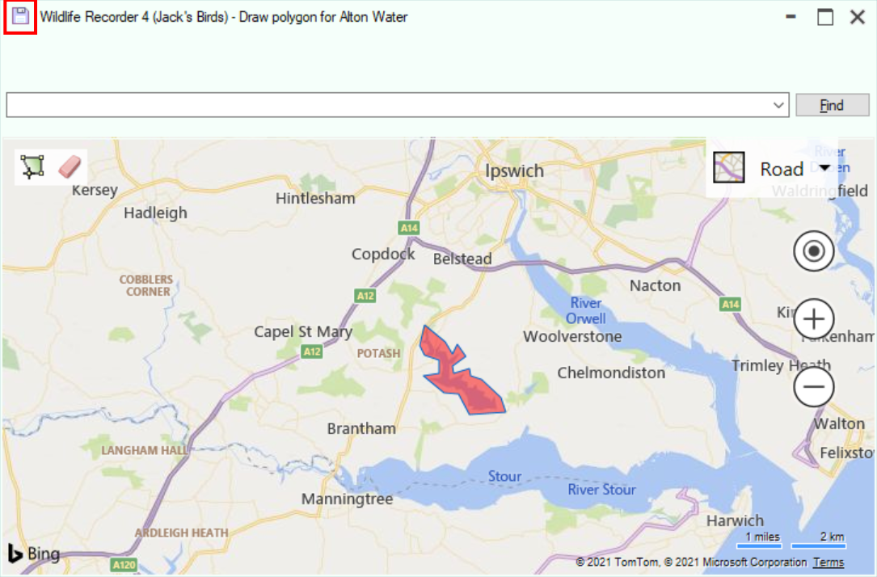This screenshot has height=577, width=877.
Task: Maximize the Draw polygon window
Action: click(x=825, y=17)
